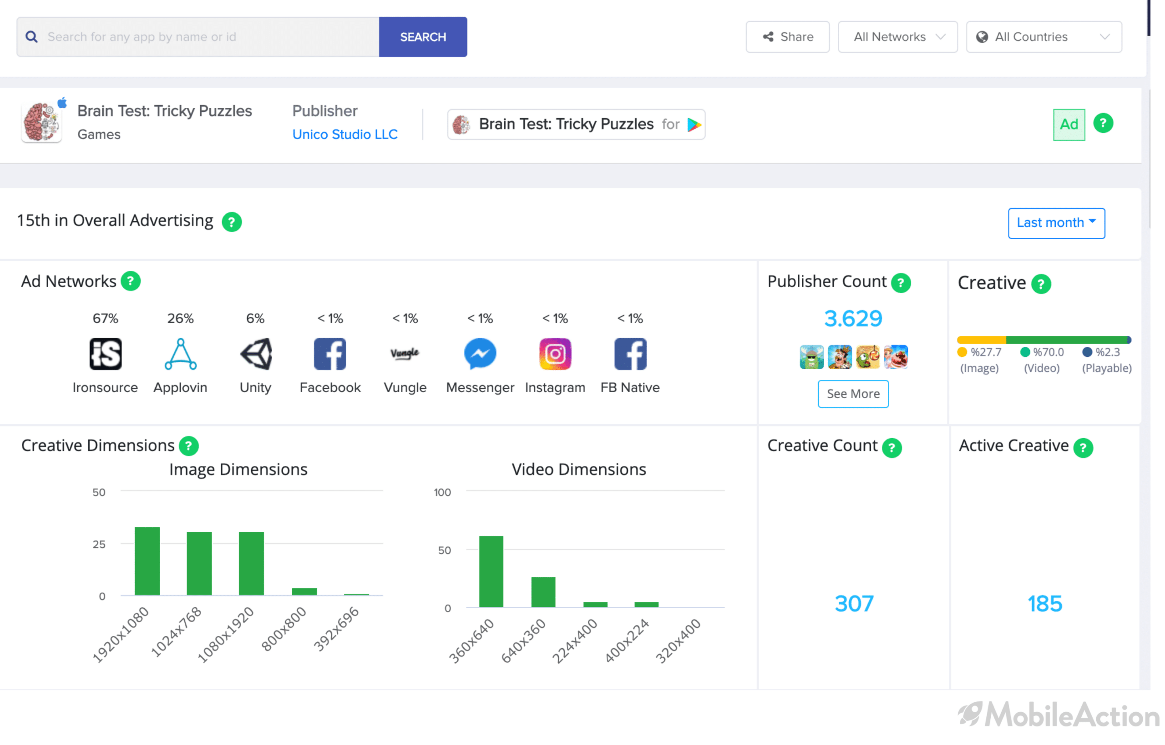This screenshot has width=1165, height=745.
Task: Click the 224x400 video dimension bar
Action: click(x=595, y=605)
